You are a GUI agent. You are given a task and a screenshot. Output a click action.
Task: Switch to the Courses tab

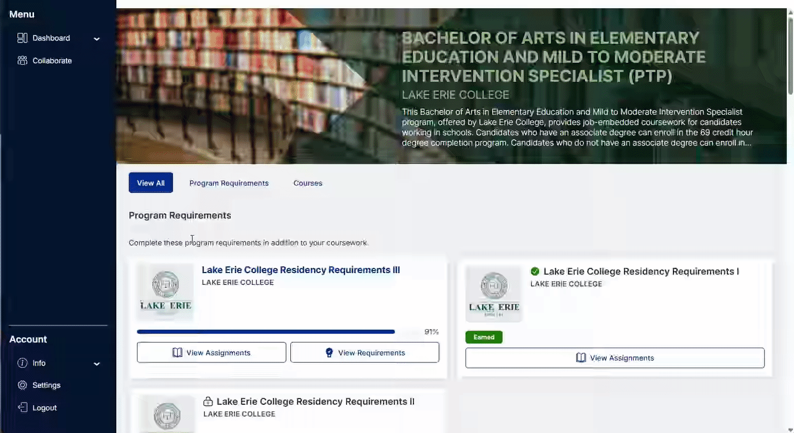pos(308,183)
